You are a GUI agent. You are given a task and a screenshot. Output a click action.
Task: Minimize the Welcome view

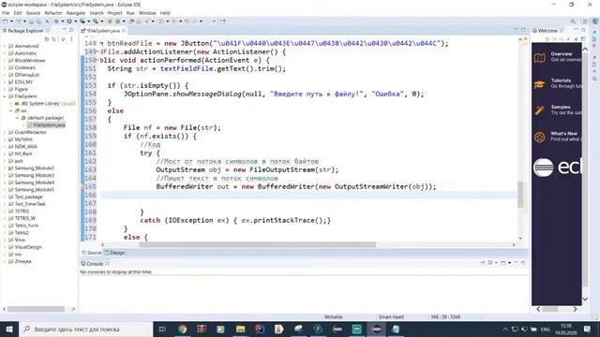tap(576, 30)
